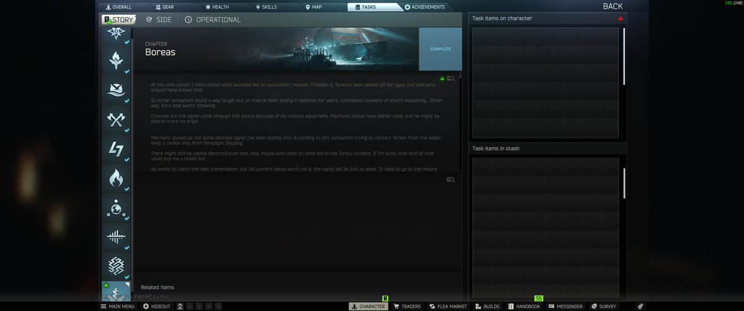The width and height of the screenshot is (744, 311).
Task: Open the Survey
Action: click(x=604, y=306)
